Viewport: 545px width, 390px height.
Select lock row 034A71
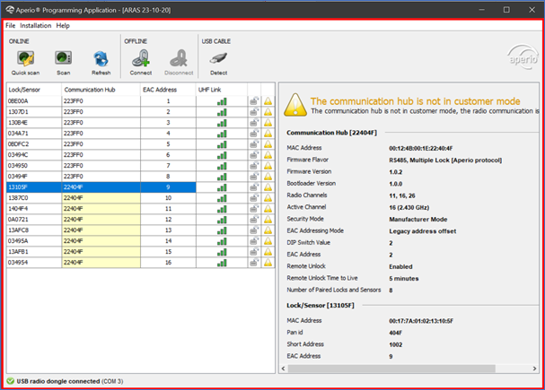(140, 134)
